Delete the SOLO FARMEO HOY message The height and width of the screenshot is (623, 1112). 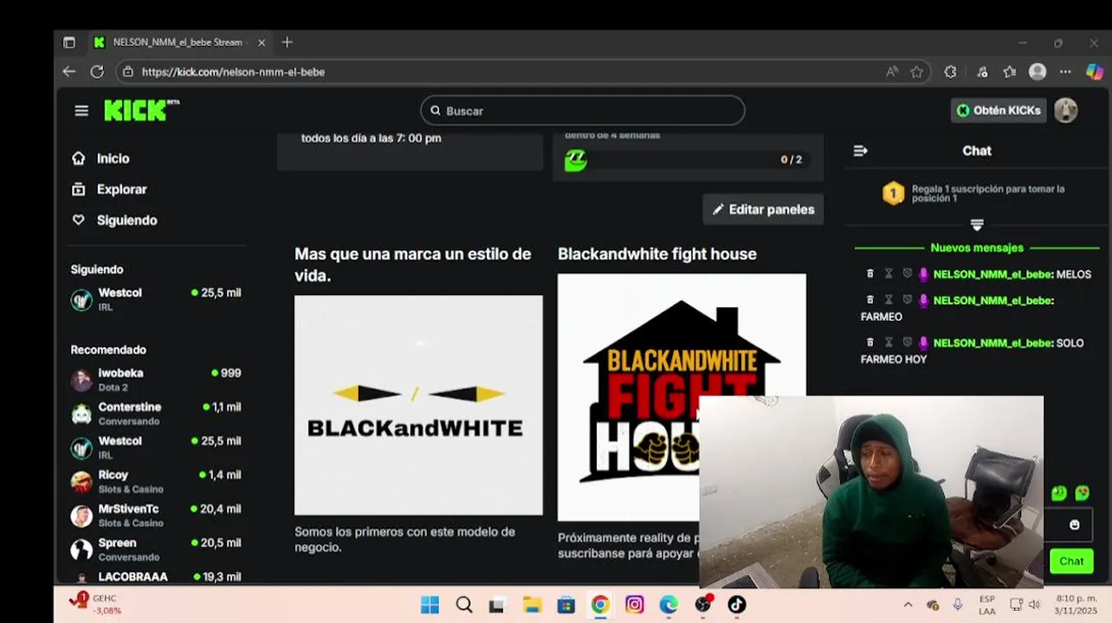[870, 343]
